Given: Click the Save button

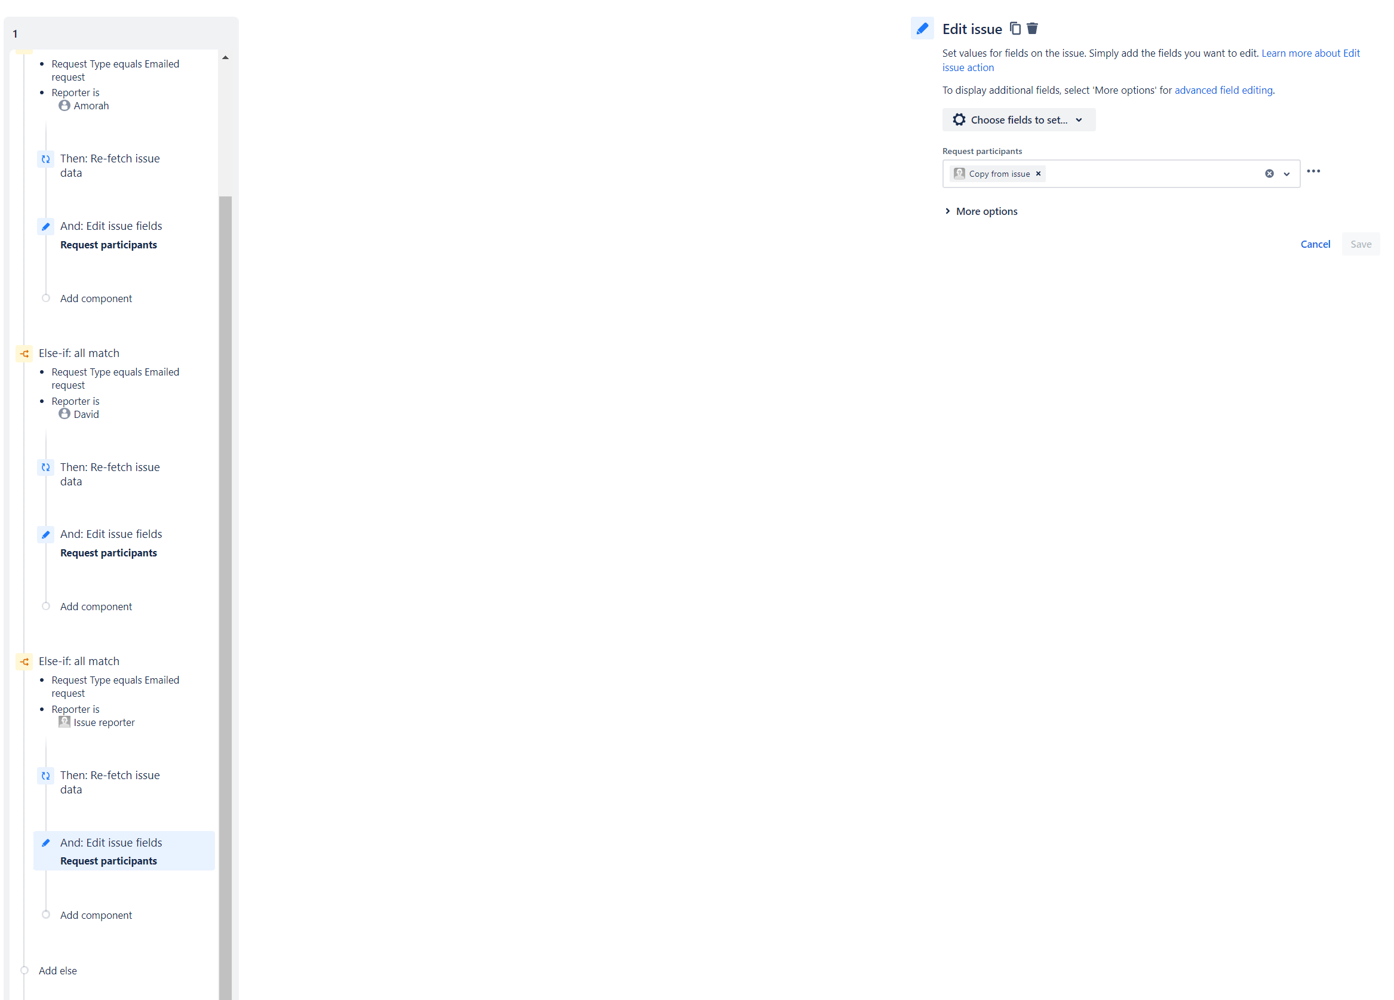Looking at the screenshot, I should (x=1361, y=244).
